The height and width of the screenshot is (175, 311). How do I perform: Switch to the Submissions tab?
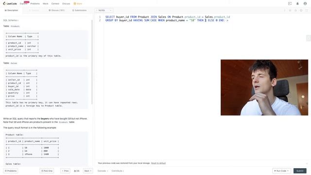(x=79, y=10)
